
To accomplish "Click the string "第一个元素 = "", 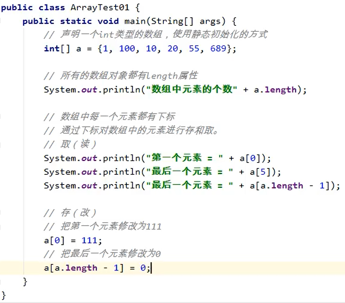I will tap(184, 158).
